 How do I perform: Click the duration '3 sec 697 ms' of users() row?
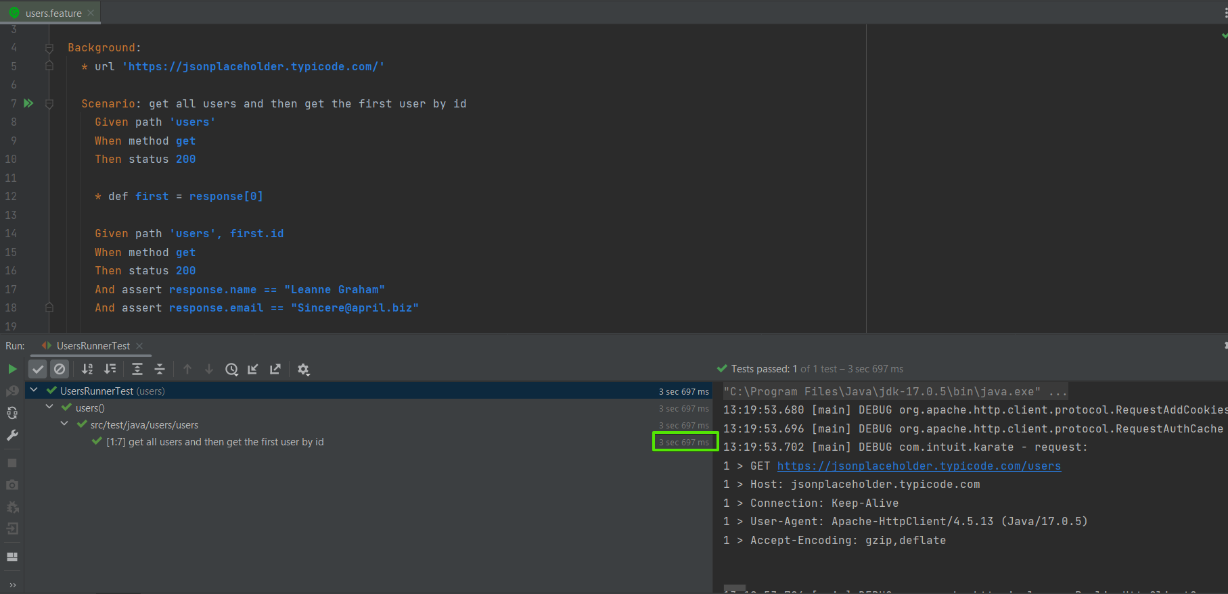pyautogui.click(x=683, y=408)
